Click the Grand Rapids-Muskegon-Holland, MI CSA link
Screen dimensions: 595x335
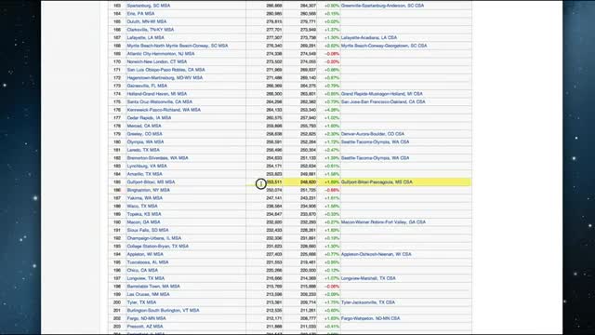tap(381, 94)
